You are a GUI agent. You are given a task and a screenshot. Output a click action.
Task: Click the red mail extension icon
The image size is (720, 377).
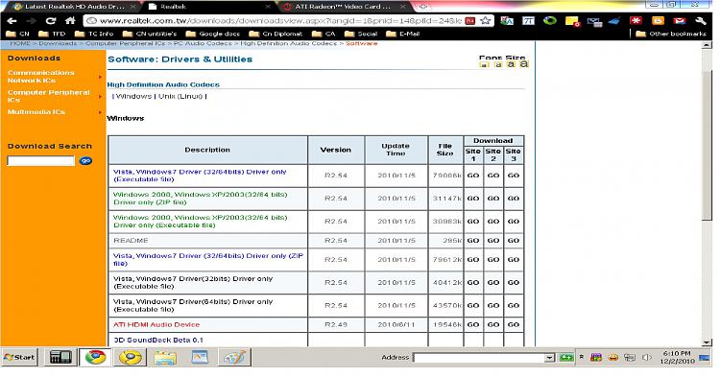pos(679,21)
